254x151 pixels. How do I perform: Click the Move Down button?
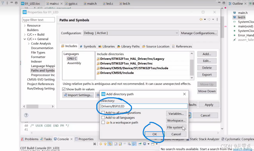pyautogui.click(x=207, y=91)
